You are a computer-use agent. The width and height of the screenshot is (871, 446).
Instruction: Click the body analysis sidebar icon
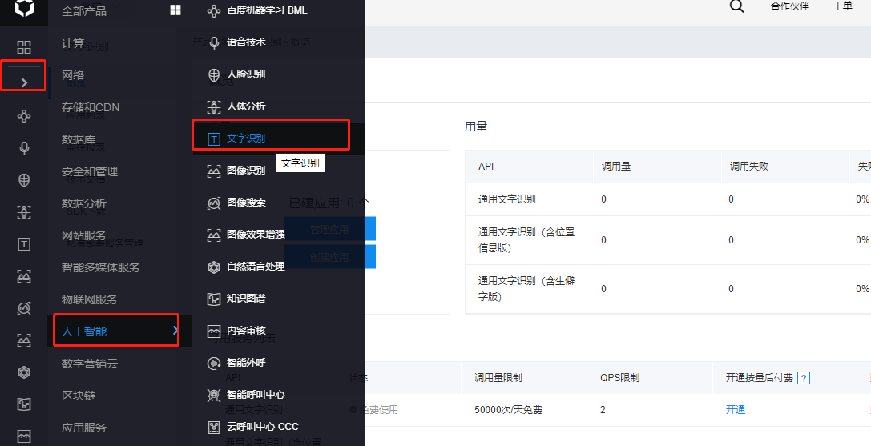click(x=24, y=211)
